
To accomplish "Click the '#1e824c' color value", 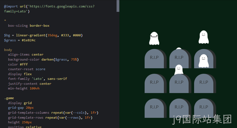I will pyautogui.click(x=29, y=40).
